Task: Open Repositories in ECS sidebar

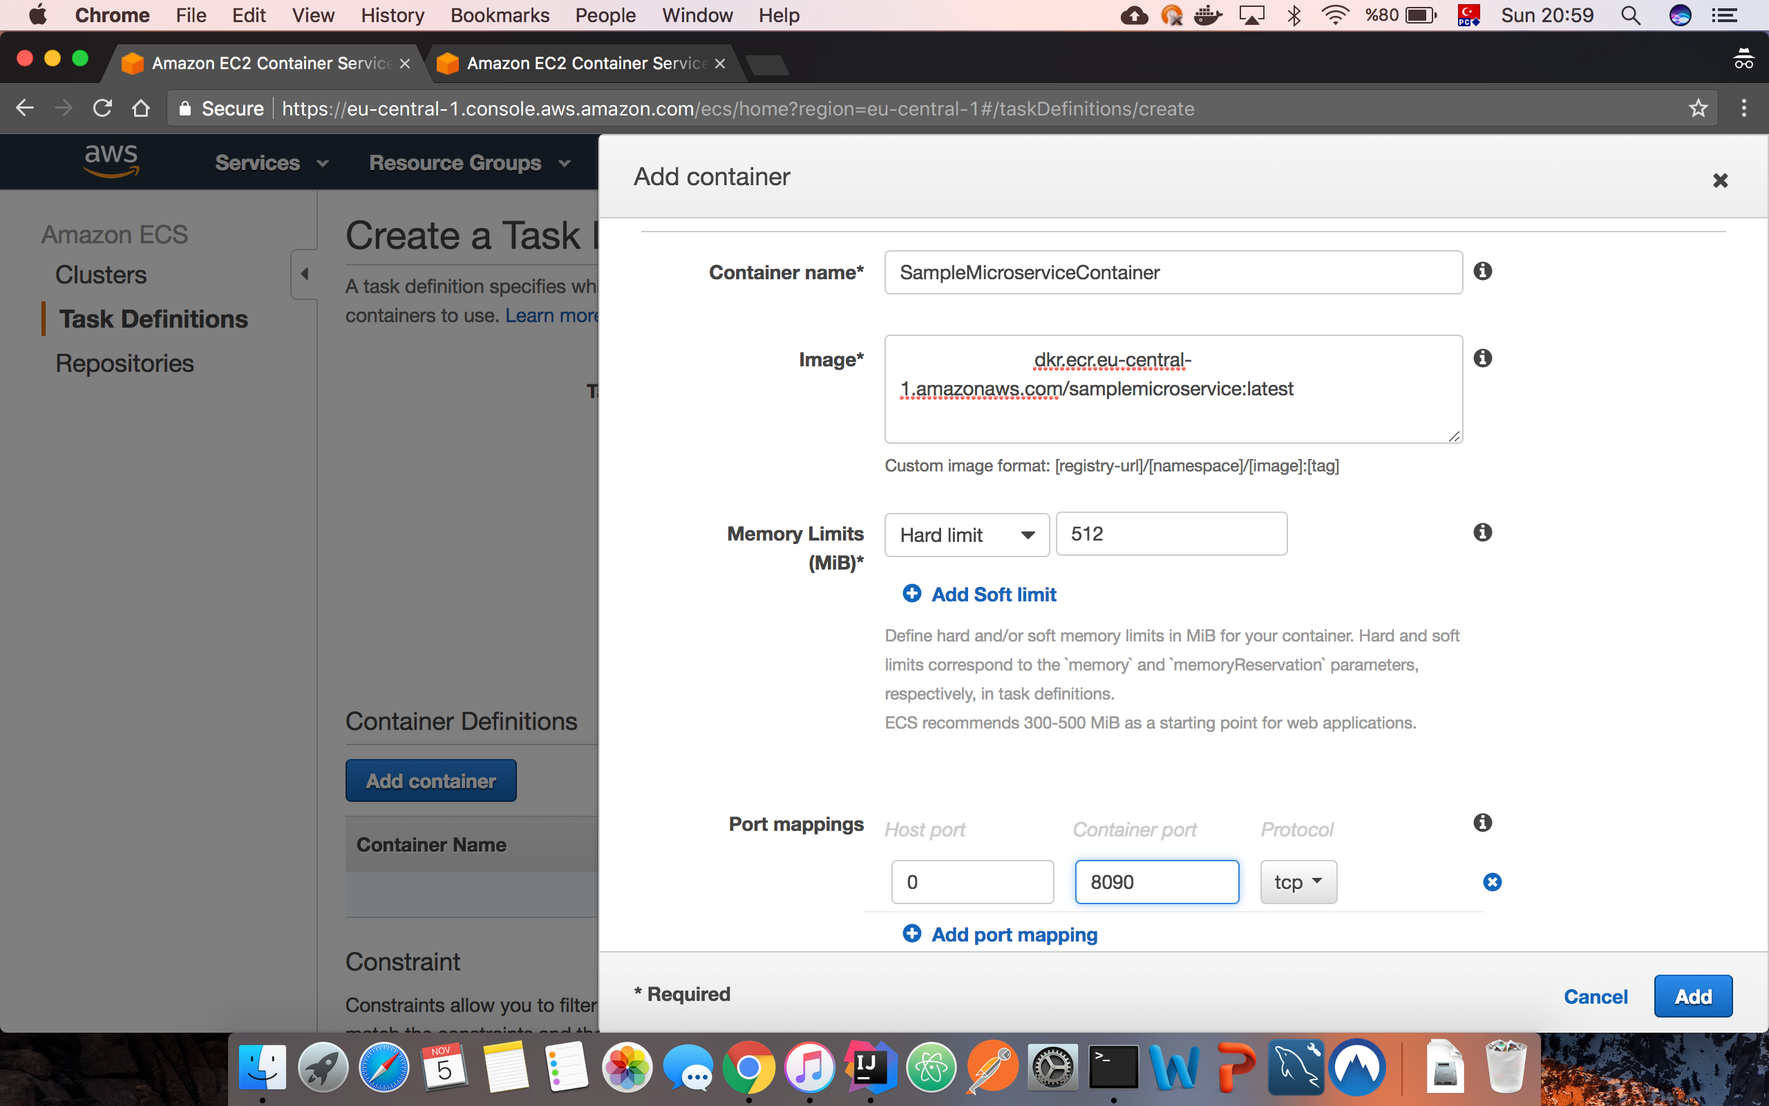Action: [x=124, y=364]
